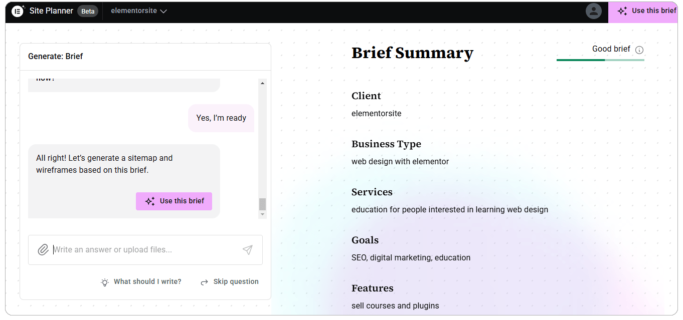
Task: Select Skip question below the input
Action: point(236,281)
